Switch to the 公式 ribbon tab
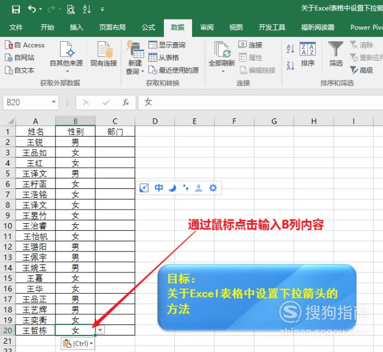The image size is (383, 352). point(148,27)
